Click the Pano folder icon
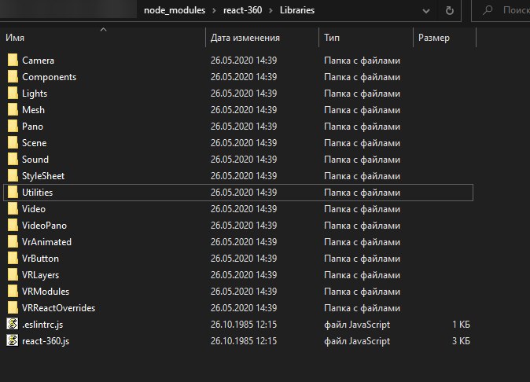Viewport: 530px width, 382px height. pyautogui.click(x=13, y=127)
